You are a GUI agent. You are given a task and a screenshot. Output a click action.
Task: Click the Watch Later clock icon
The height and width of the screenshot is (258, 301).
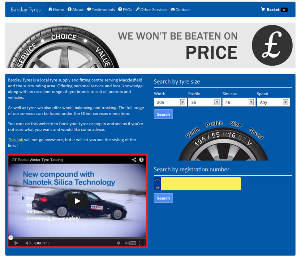tap(119, 243)
